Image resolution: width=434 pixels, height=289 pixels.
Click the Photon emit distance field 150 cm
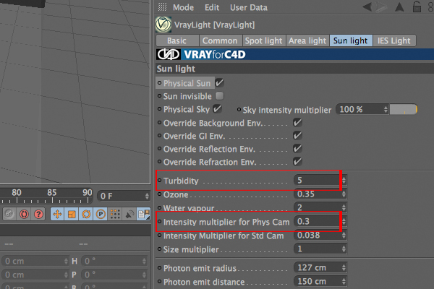coord(318,282)
